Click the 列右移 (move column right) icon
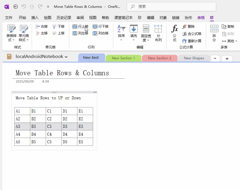This screenshot has width=240, height=190. [x=95, y=33]
